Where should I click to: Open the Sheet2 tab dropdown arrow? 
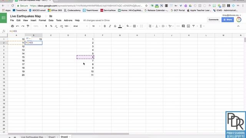pos(70,137)
